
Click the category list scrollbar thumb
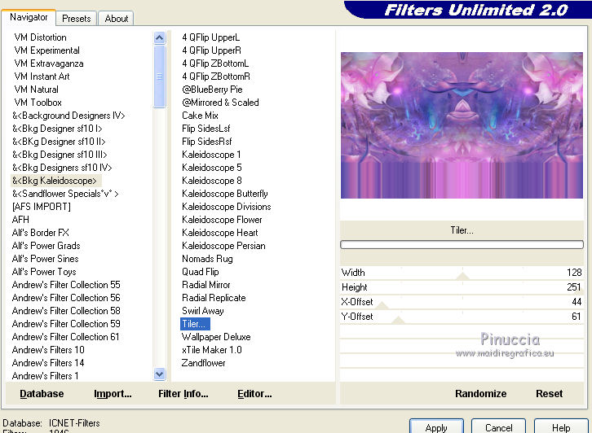click(160, 77)
